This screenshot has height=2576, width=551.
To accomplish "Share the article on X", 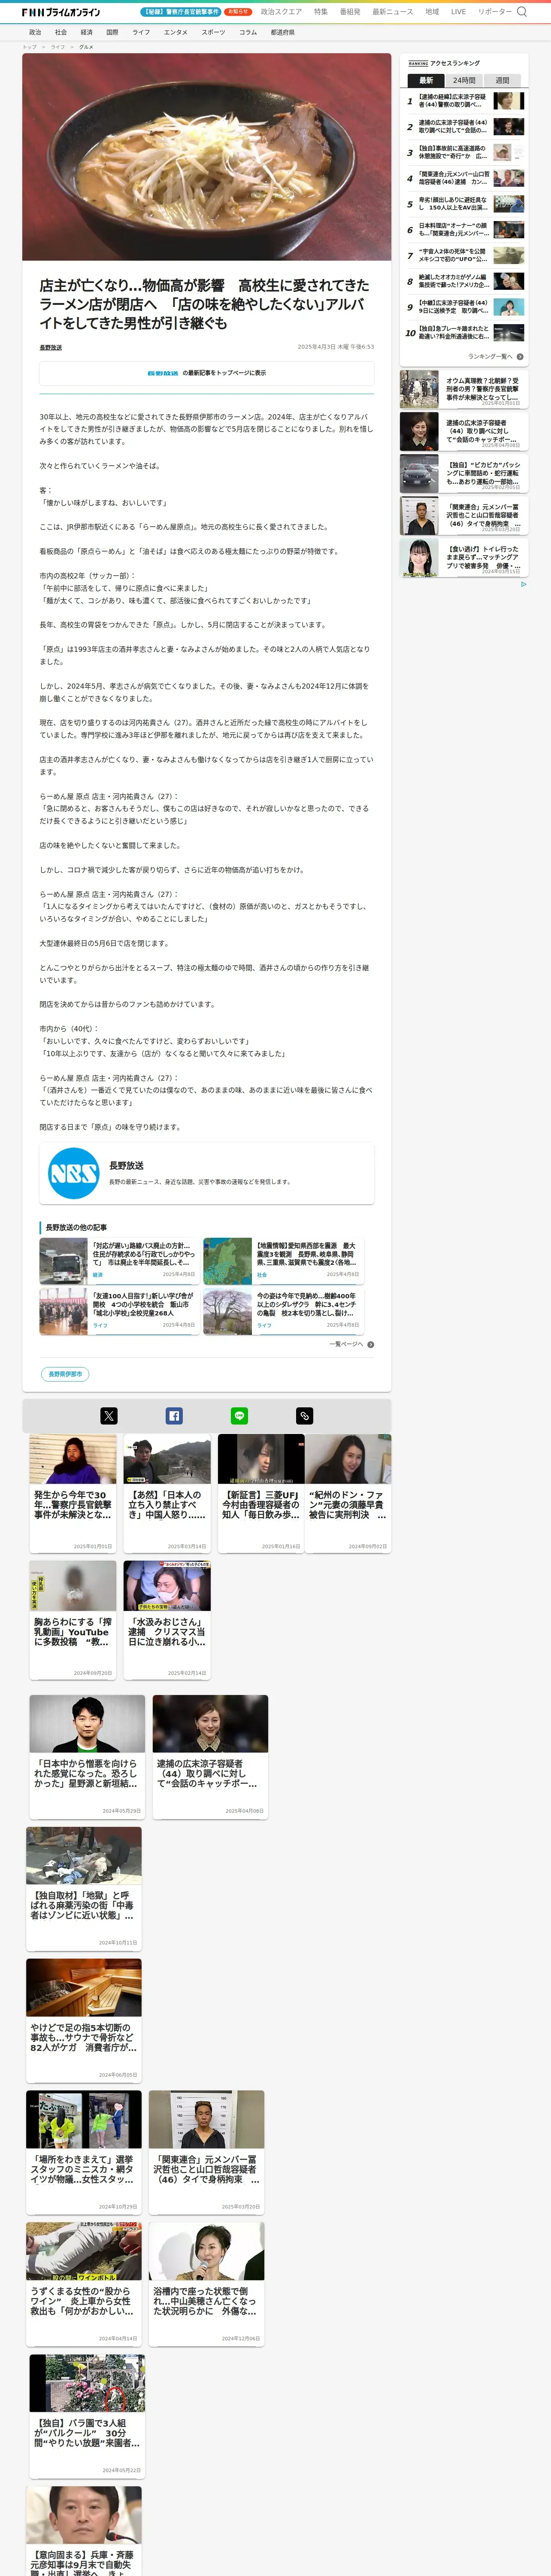I will point(109,1415).
